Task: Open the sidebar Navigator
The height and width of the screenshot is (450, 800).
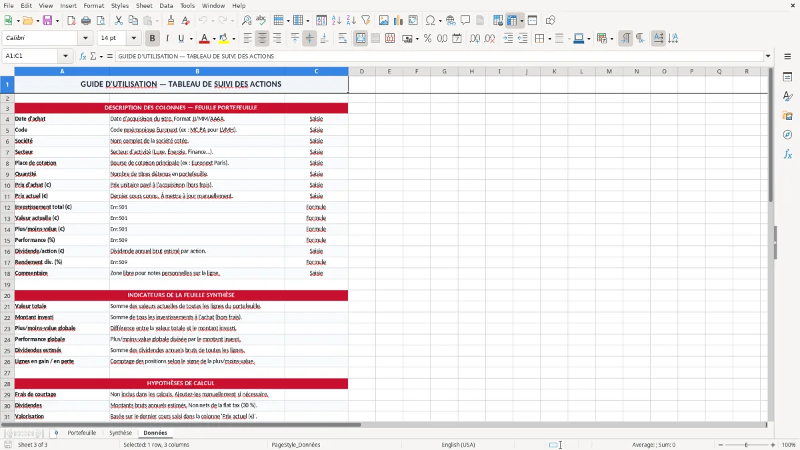Action: (x=787, y=135)
